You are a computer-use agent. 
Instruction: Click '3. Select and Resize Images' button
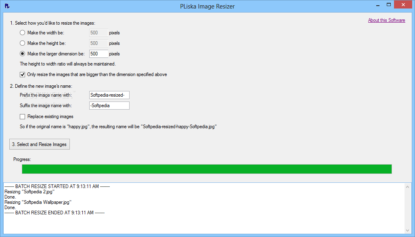(x=40, y=144)
